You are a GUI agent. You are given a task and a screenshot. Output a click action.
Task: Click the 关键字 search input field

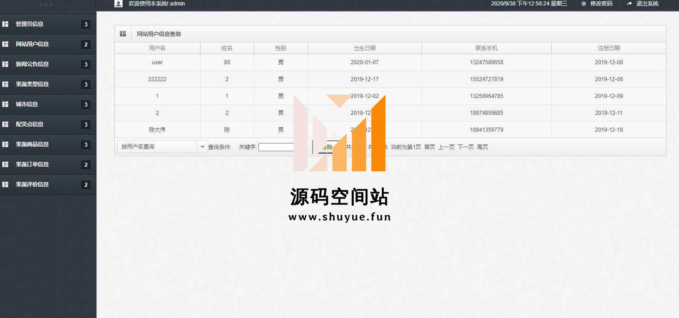point(277,147)
